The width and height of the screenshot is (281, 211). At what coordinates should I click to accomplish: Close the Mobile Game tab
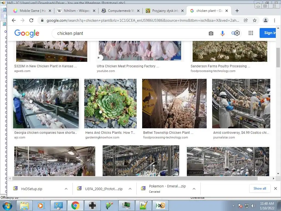[50, 11]
